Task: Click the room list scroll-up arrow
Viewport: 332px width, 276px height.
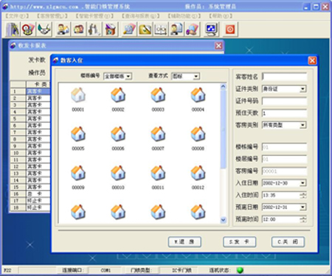Action: [x=223, y=86]
